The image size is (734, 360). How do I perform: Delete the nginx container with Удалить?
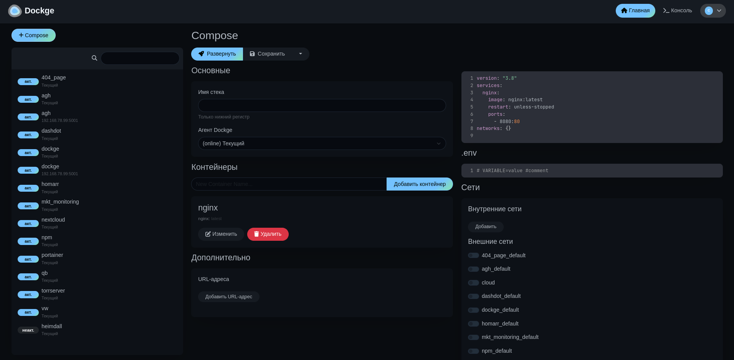pyautogui.click(x=268, y=234)
